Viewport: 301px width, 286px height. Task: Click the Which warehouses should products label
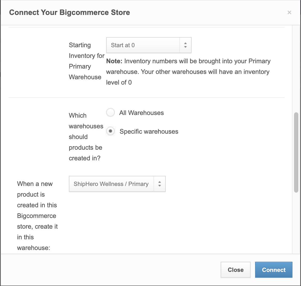tap(86, 137)
